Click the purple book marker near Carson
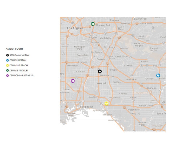The height and width of the screenshot is (141, 169). tap(73, 81)
